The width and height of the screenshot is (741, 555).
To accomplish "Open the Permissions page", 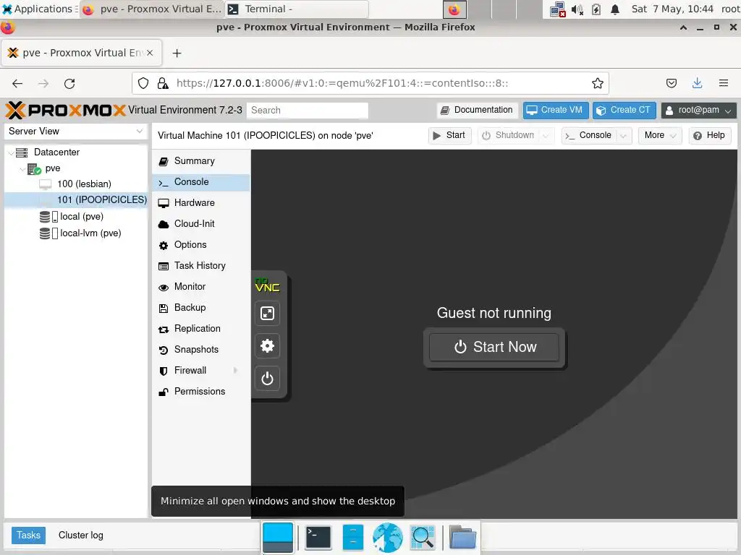I will (x=201, y=391).
